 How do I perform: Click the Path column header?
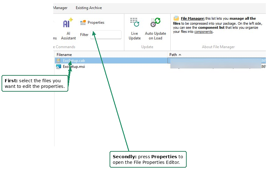click(x=173, y=54)
